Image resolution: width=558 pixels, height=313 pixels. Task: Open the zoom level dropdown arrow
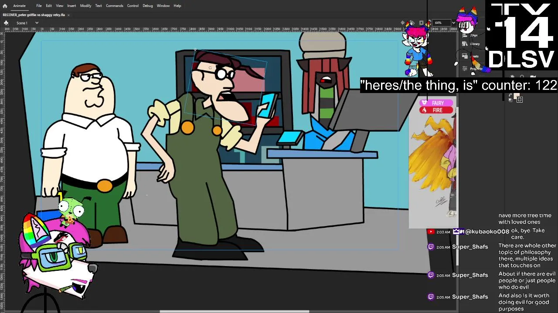(x=453, y=23)
